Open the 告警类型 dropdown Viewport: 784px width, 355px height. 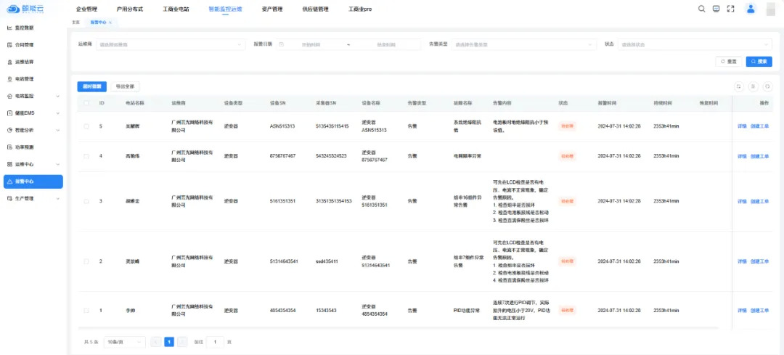click(523, 44)
